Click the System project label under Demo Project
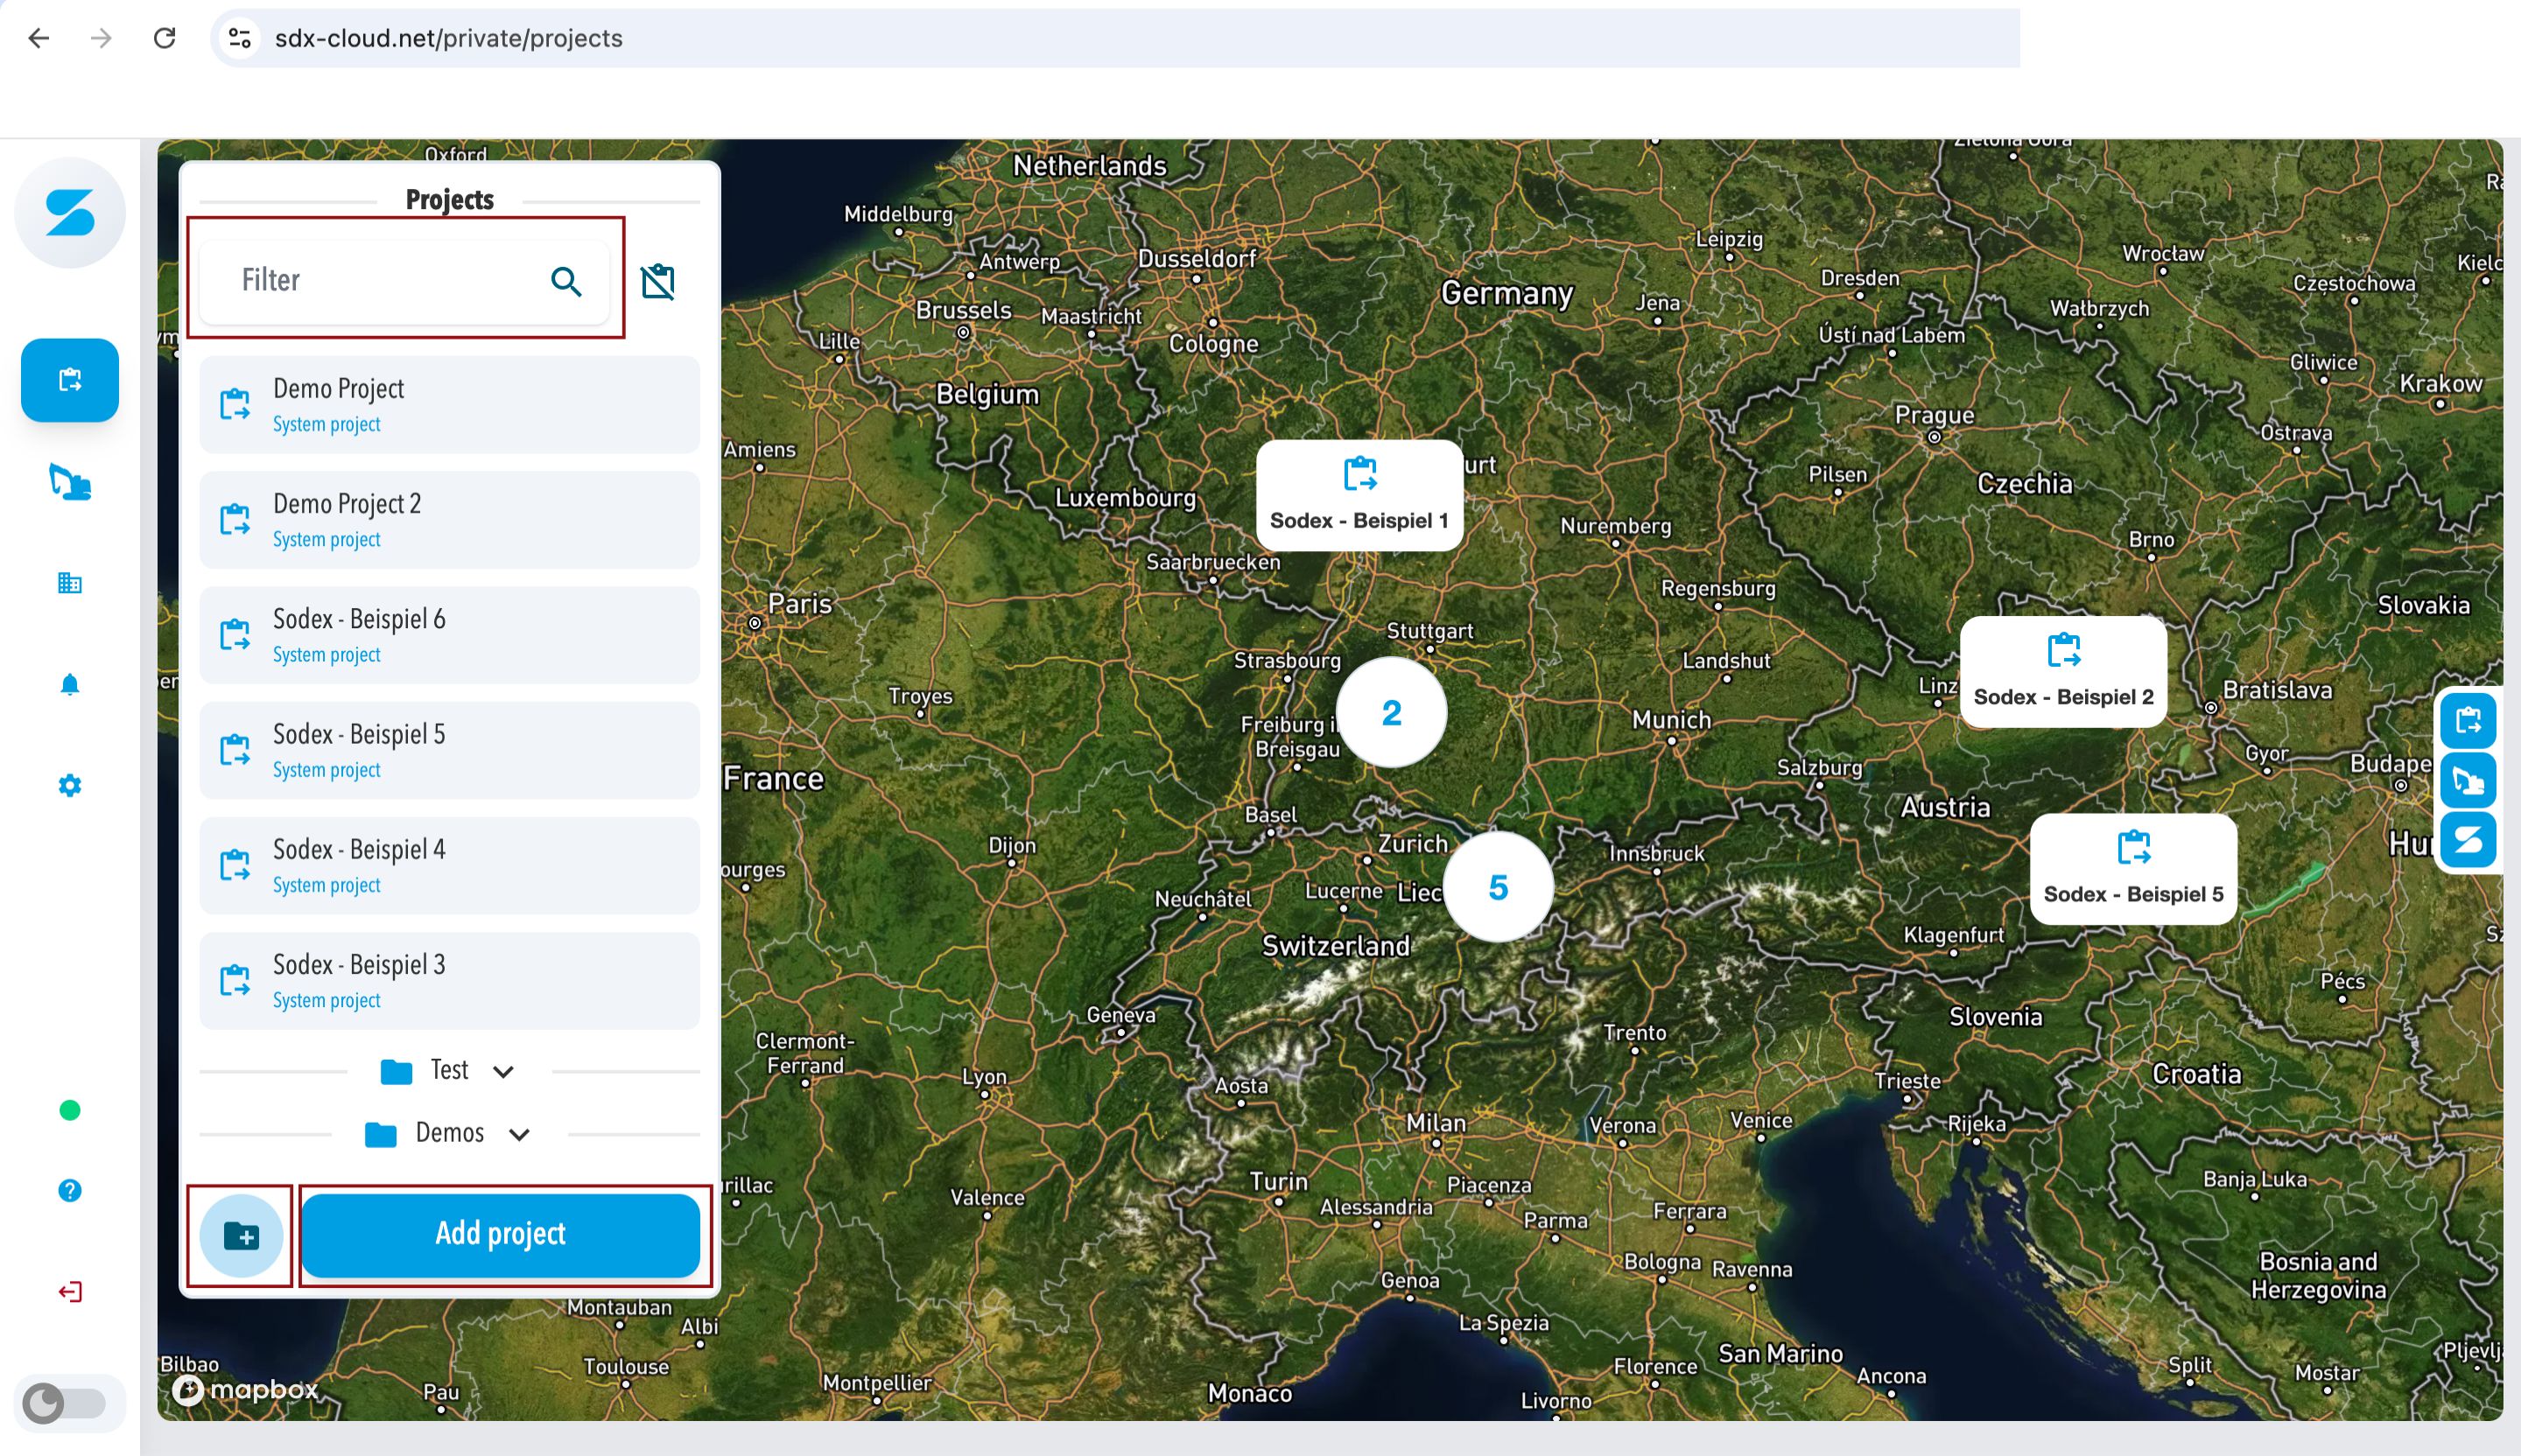2521x1456 pixels. click(327, 424)
